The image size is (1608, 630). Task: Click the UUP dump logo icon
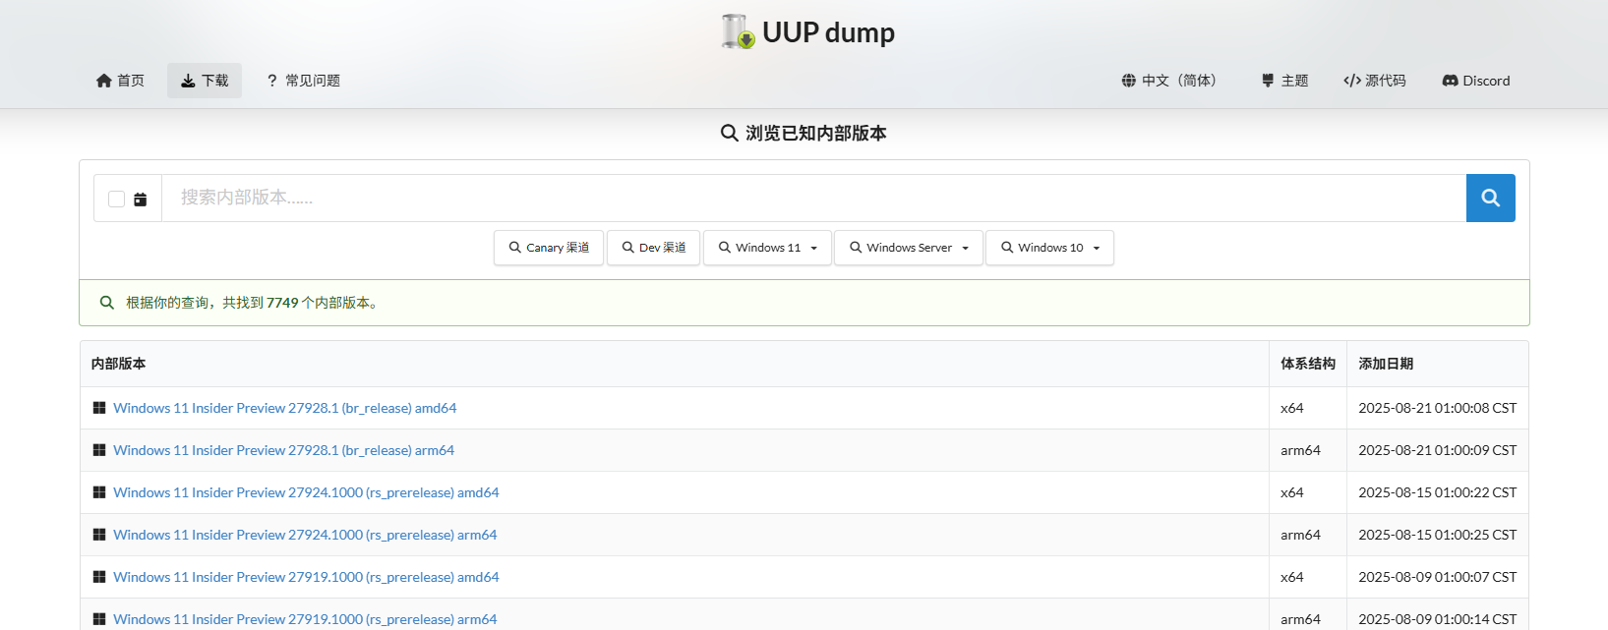[738, 31]
